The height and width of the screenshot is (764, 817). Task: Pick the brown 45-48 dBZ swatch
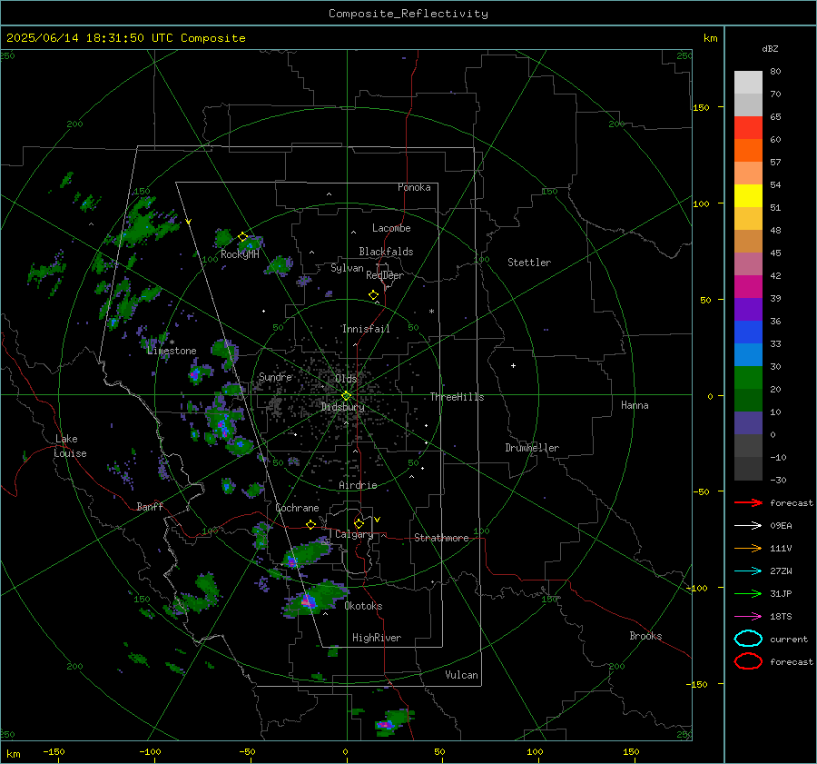pyautogui.click(x=748, y=242)
